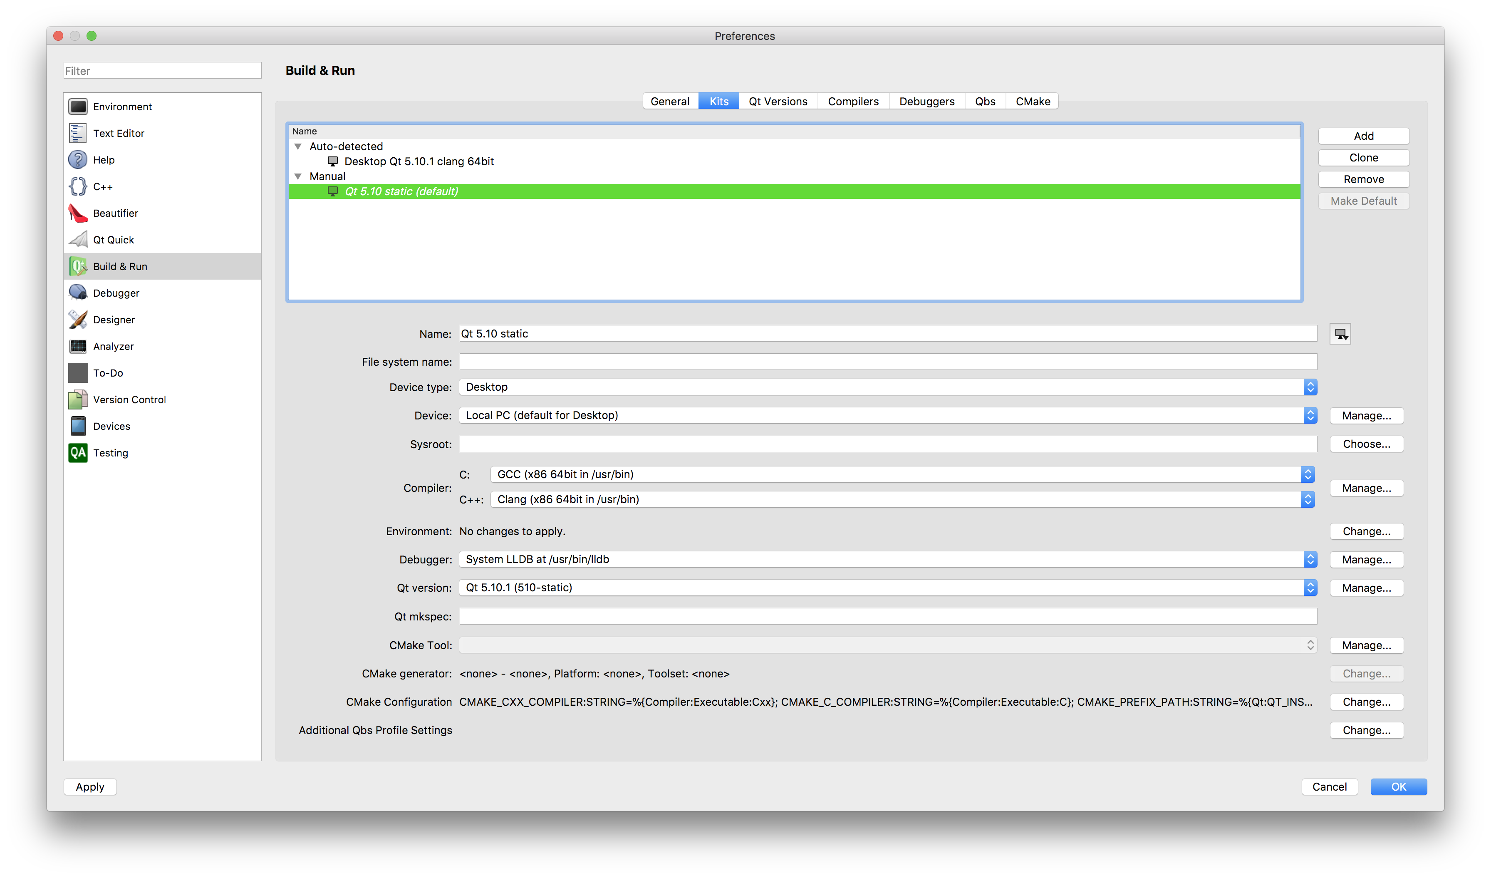
Task: Open the Devices tablet icon
Action: point(77,426)
